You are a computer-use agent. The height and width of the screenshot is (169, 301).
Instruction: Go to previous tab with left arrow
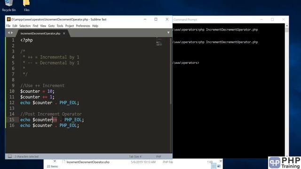pyautogui.click(x=9, y=33)
